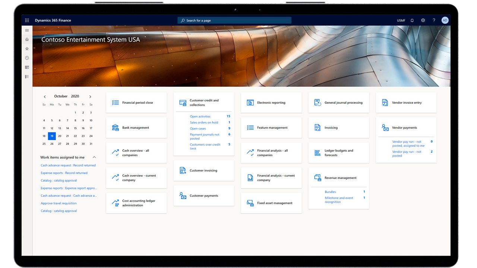477x268 pixels.
Task: Open Modules list icon in sidebar
Action: 27,77
